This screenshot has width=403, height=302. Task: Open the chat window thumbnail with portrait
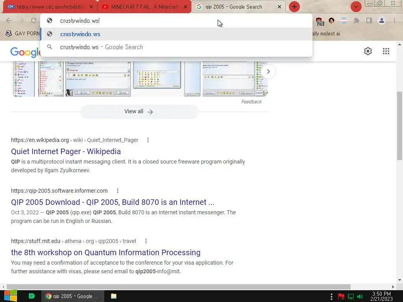pyautogui.click(x=98, y=79)
